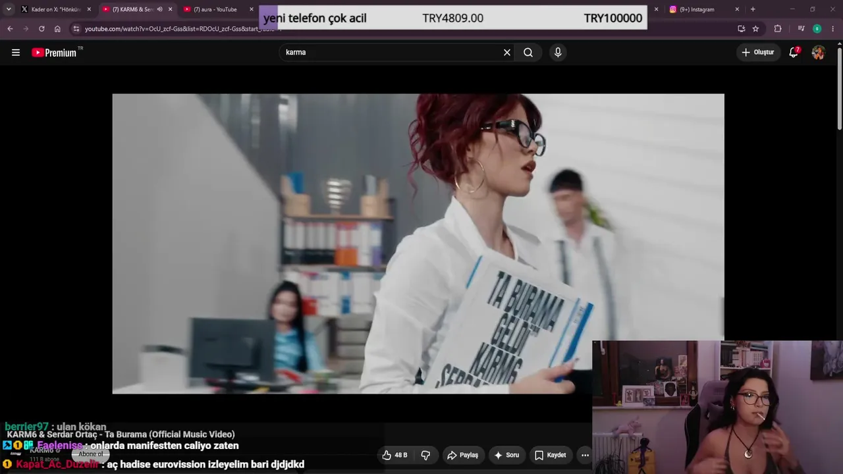Dislike the video with thumbs down
Viewport: 843px width, 474px height.
pos(425,455)
